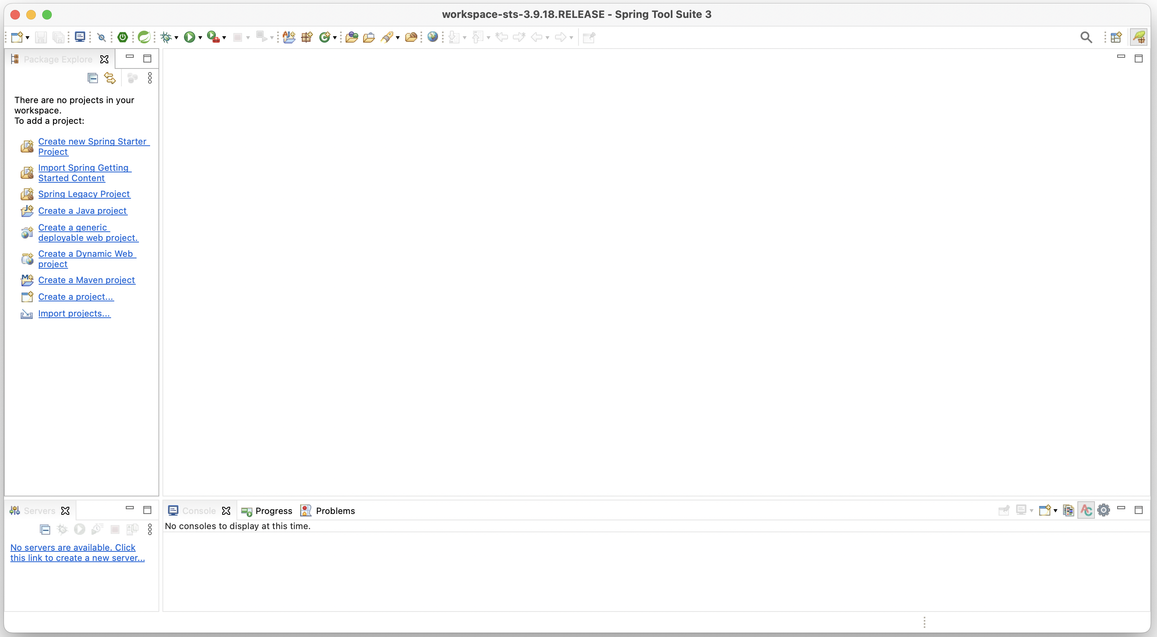Click Collapse All in Servers view
The image size is (1157, 637).
(45, 530)
